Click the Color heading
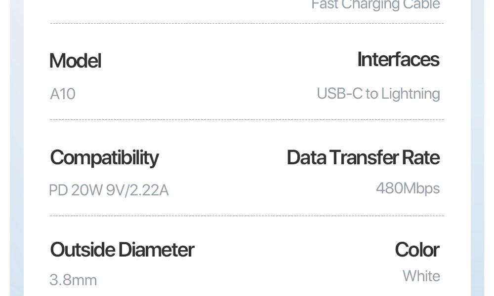The width and height of the screenshot is (494, 296). [417, 250]
